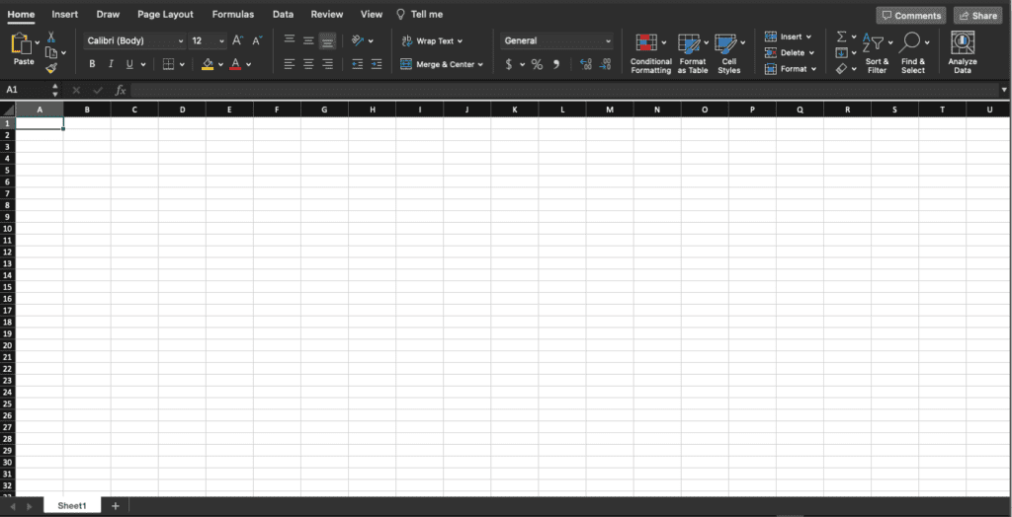1012x517 pixels.
Task: Open the Formulas tab
Action: [x=233, y=14]
